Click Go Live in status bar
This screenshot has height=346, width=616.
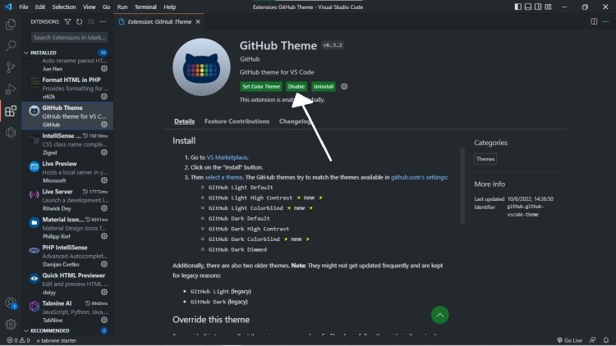[x=570, y=340]
